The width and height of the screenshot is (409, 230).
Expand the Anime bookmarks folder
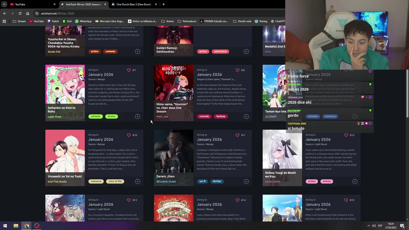167,21
